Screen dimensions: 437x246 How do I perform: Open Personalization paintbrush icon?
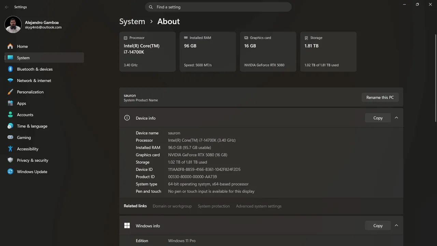tap(10, 92)
